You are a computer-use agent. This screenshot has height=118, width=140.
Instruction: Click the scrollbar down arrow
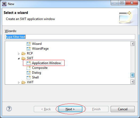133,82
